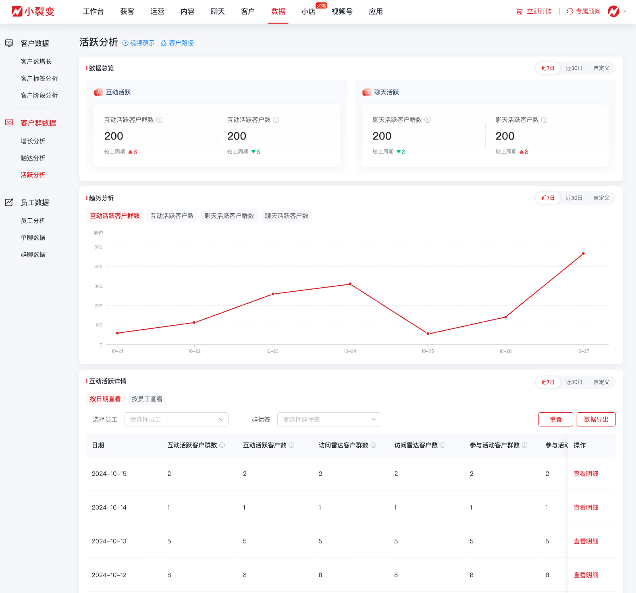Open the user avatar menu at top right
Screen dimensions: 636x593
[613, 11]
